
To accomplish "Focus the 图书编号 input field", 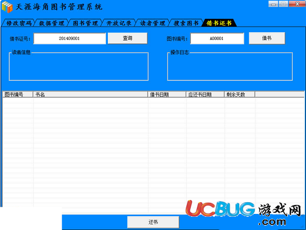I will [217, 38].
